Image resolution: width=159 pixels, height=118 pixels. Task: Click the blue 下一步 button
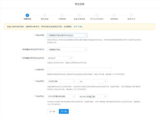point(64,111)
